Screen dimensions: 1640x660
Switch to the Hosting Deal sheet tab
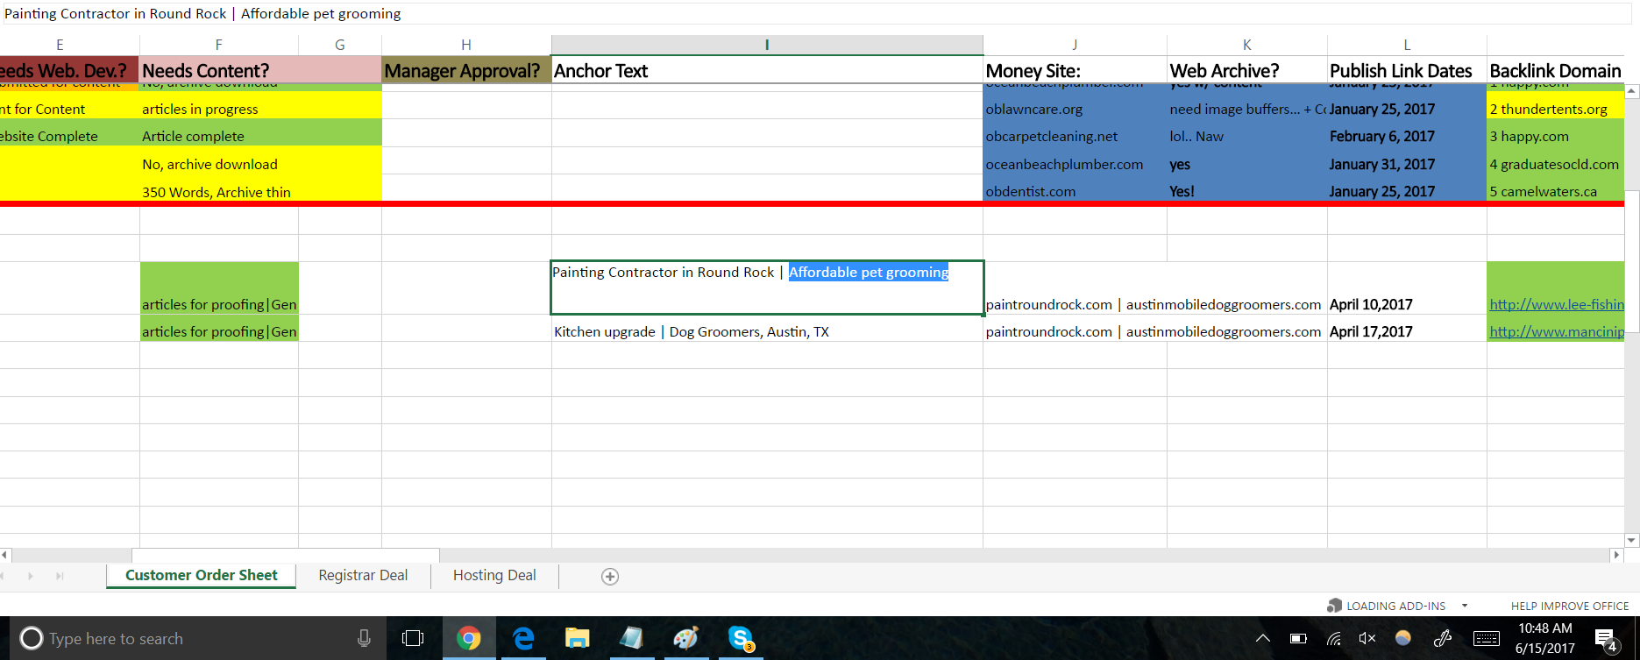pyautogui.click(x=494, y=575)
